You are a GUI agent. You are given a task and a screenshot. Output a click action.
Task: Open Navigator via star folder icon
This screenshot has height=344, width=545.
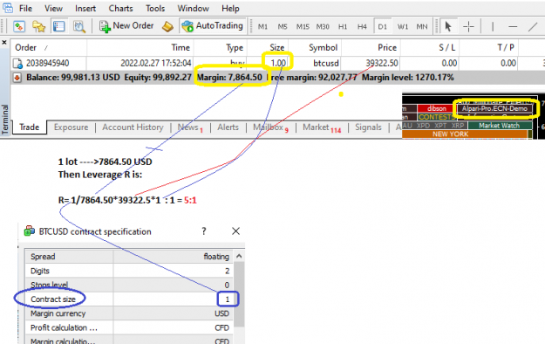tap(39, 26)
